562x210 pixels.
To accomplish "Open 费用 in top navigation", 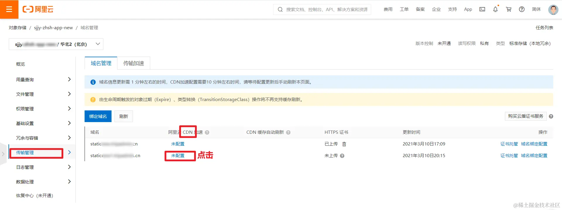I will tap(388, 9).
